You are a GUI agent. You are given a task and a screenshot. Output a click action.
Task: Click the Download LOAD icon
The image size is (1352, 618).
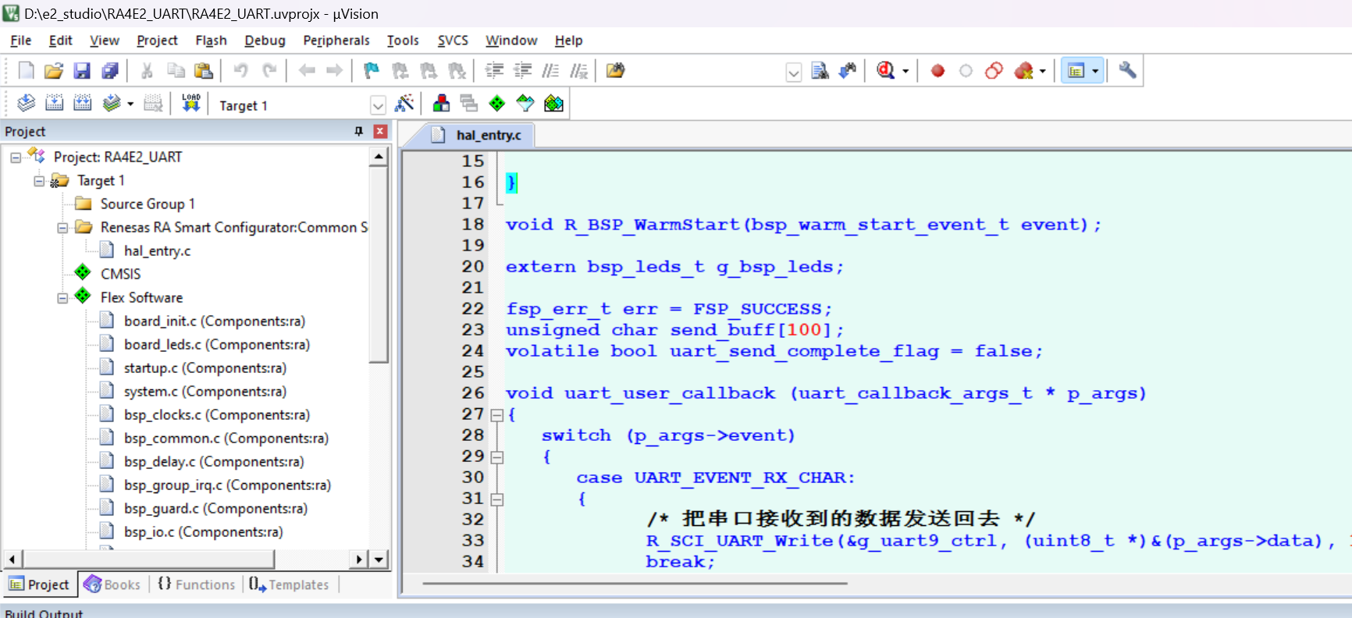coord(191,103)
